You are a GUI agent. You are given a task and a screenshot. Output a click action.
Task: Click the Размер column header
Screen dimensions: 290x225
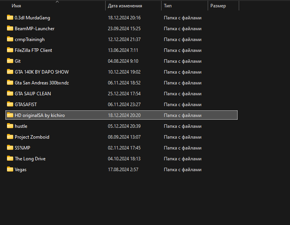(218, 6)
